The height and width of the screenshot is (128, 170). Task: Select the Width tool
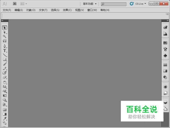pos(4,91)
